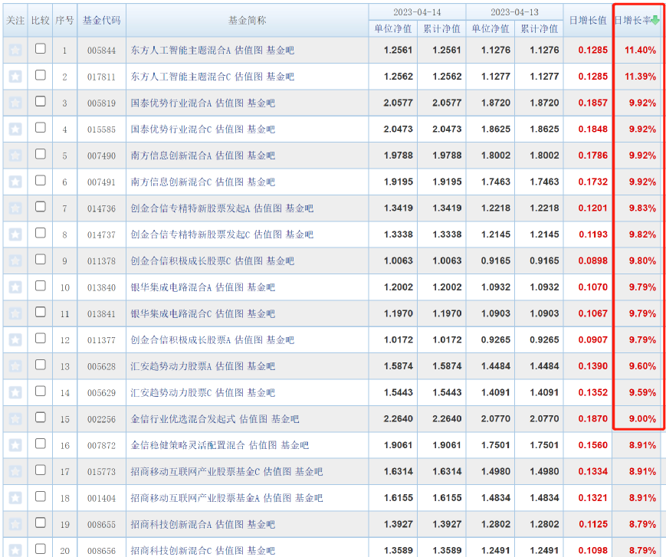Favorite fund 013840 using star icon
666x557 pixels.
(x=15, y=287)
